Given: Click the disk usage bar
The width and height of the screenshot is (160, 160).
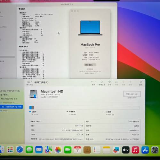Looking at the screenshot, I should (84, 108).
